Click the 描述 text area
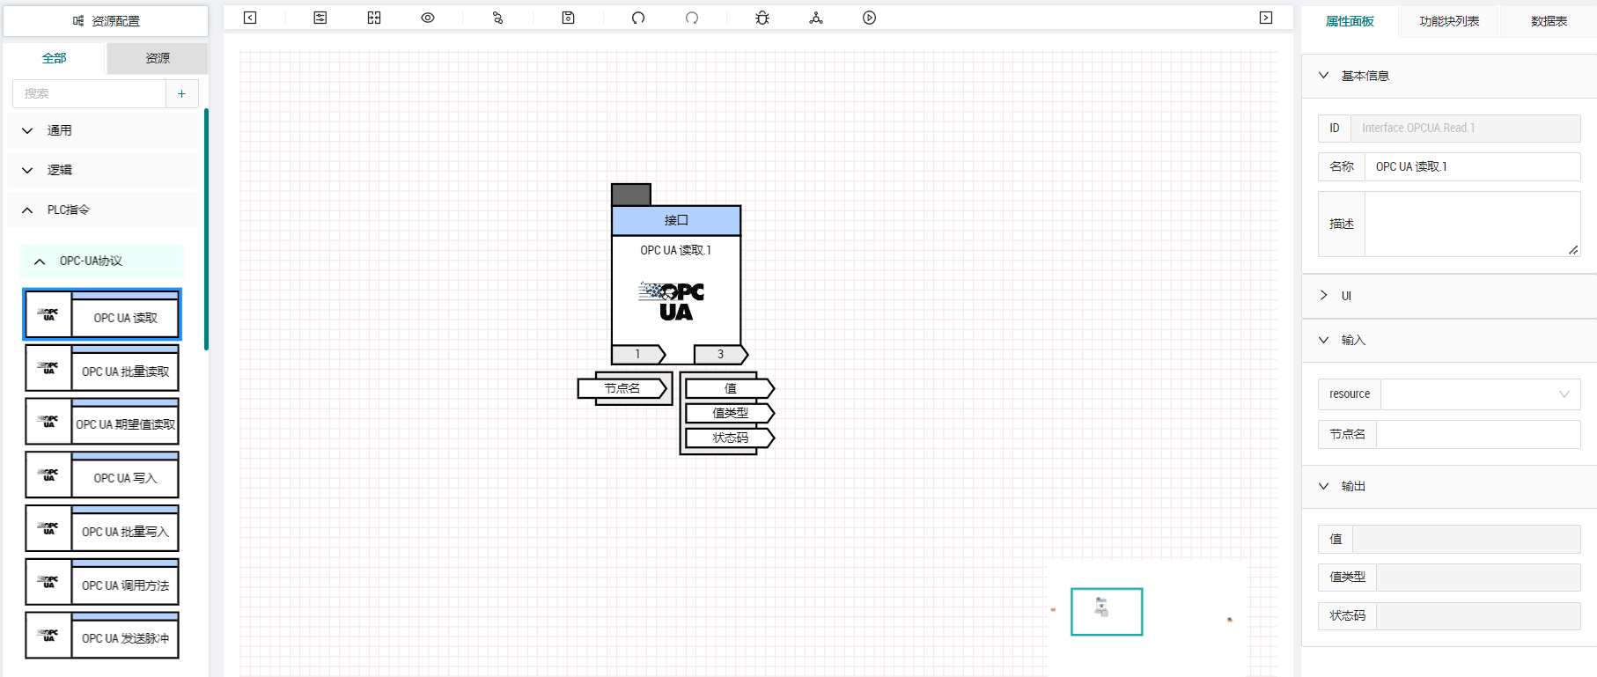The width and height of the screenshot is (1597, 677). [x=1472, y=224]
